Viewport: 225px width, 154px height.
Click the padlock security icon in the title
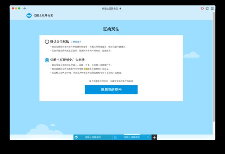pos(120,9)
